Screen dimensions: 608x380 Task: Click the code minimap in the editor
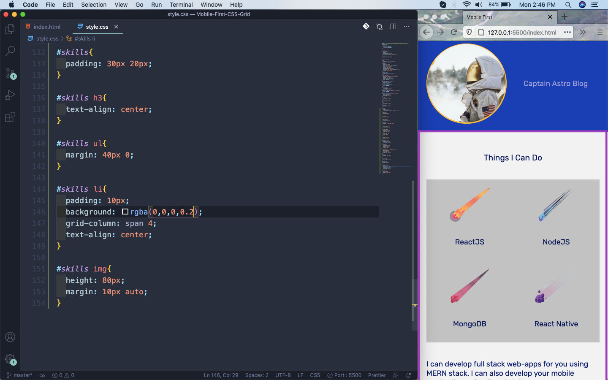(x=395, y=108)
